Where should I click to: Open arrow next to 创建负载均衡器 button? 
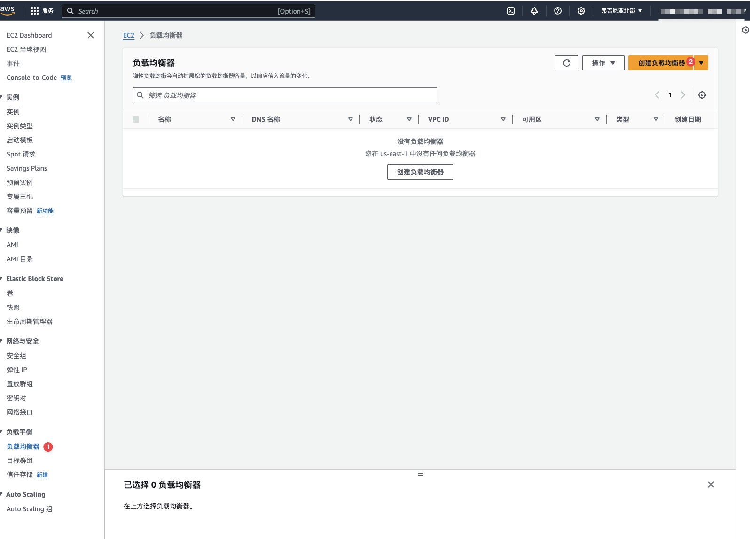pos(701,63)
